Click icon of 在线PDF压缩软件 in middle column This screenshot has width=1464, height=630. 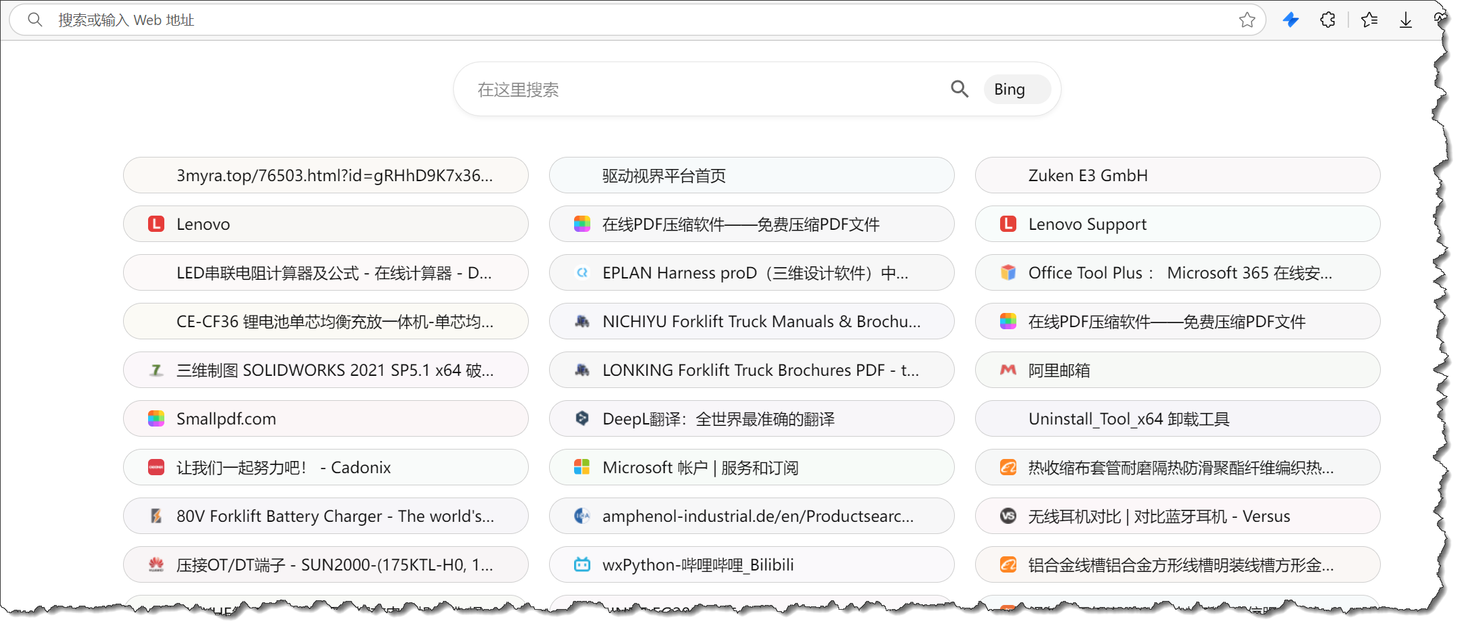coord(582,224)
